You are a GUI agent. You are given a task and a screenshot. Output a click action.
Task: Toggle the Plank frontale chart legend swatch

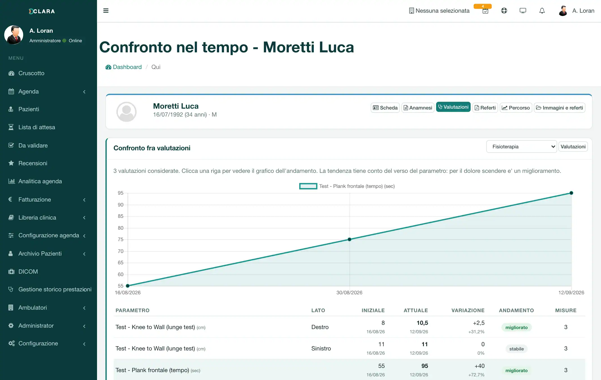pyautogui.click(x=308, y=186)
